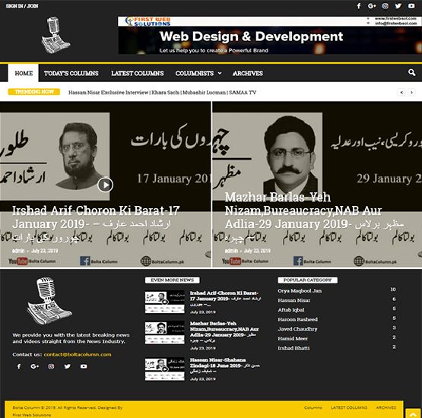Image resolution: width=422 pixels, height=418 pixels.
Task: Open Today's Columns menu item
Action: point(71,73)
